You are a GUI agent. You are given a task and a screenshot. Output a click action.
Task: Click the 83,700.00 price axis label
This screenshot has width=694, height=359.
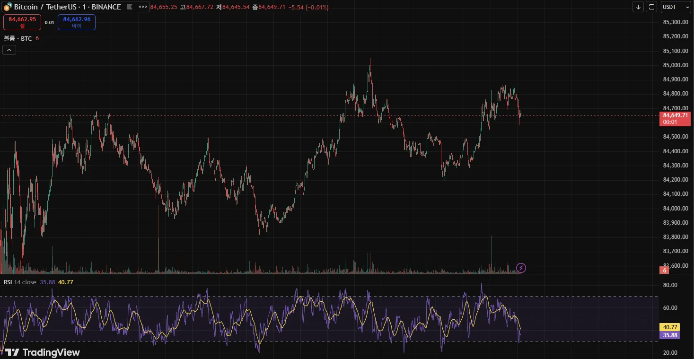pos(675,251)
